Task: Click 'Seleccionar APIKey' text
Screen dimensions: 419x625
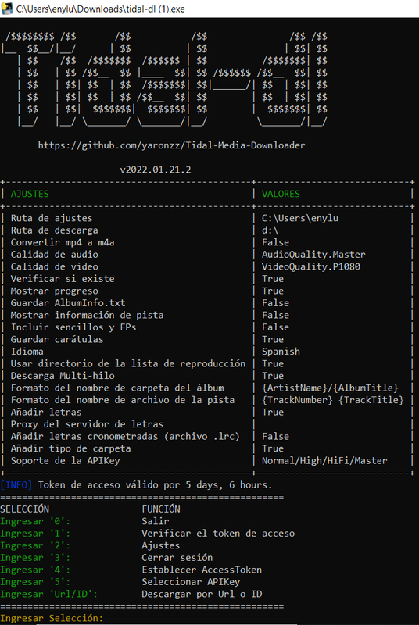Action: 191,582
